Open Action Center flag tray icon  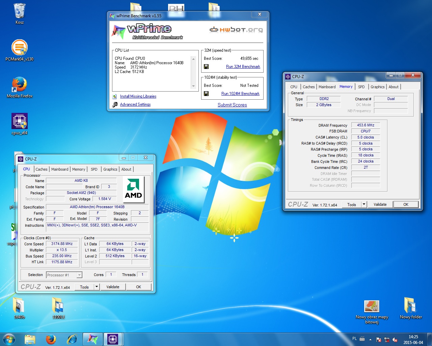(x=379, y=340)
